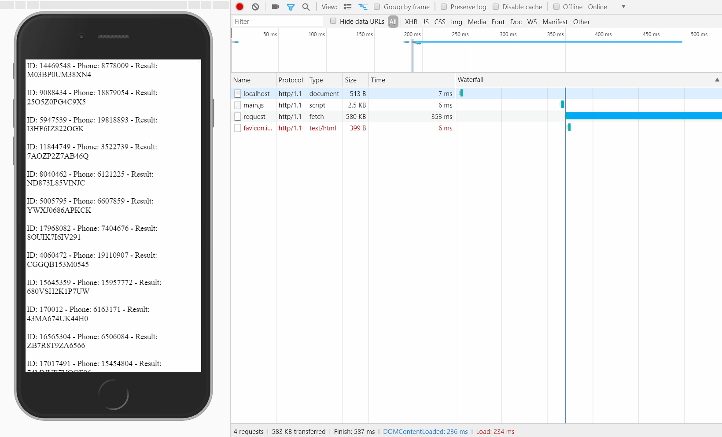The image size is (722, 437).
Task: Enable the Preserve log checkbox
Action: tap(444, 7)
